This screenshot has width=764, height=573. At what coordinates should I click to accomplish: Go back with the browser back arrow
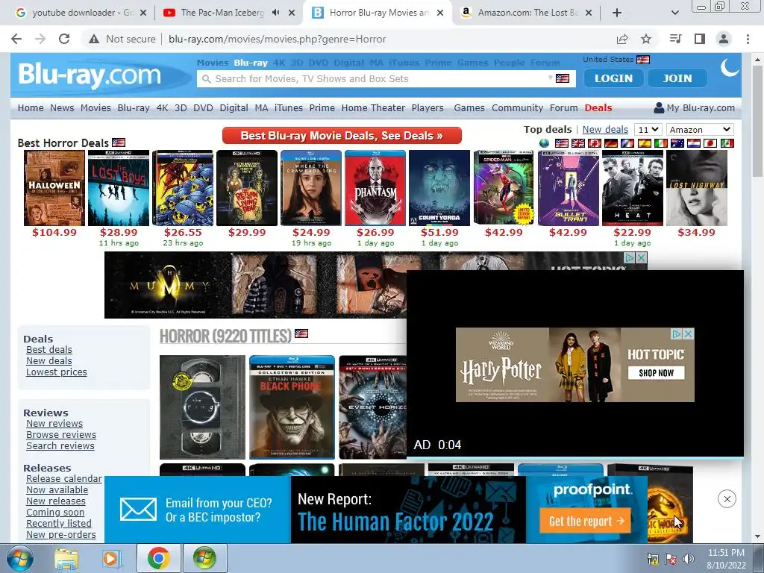tap(16, 39)
